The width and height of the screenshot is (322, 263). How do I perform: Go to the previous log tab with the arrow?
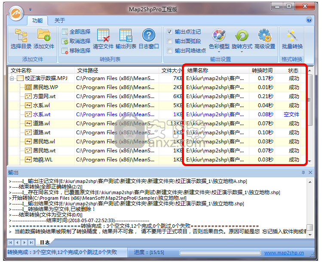click(x=17, y=242)
